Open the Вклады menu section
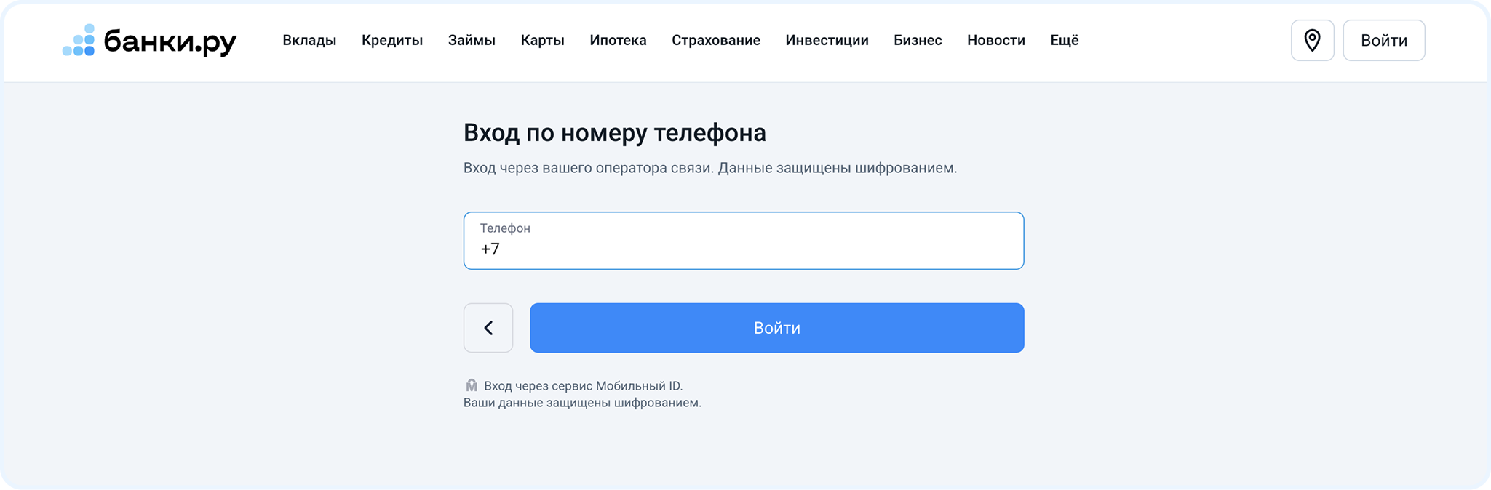Screen dimensions: 1491x490 309,40
